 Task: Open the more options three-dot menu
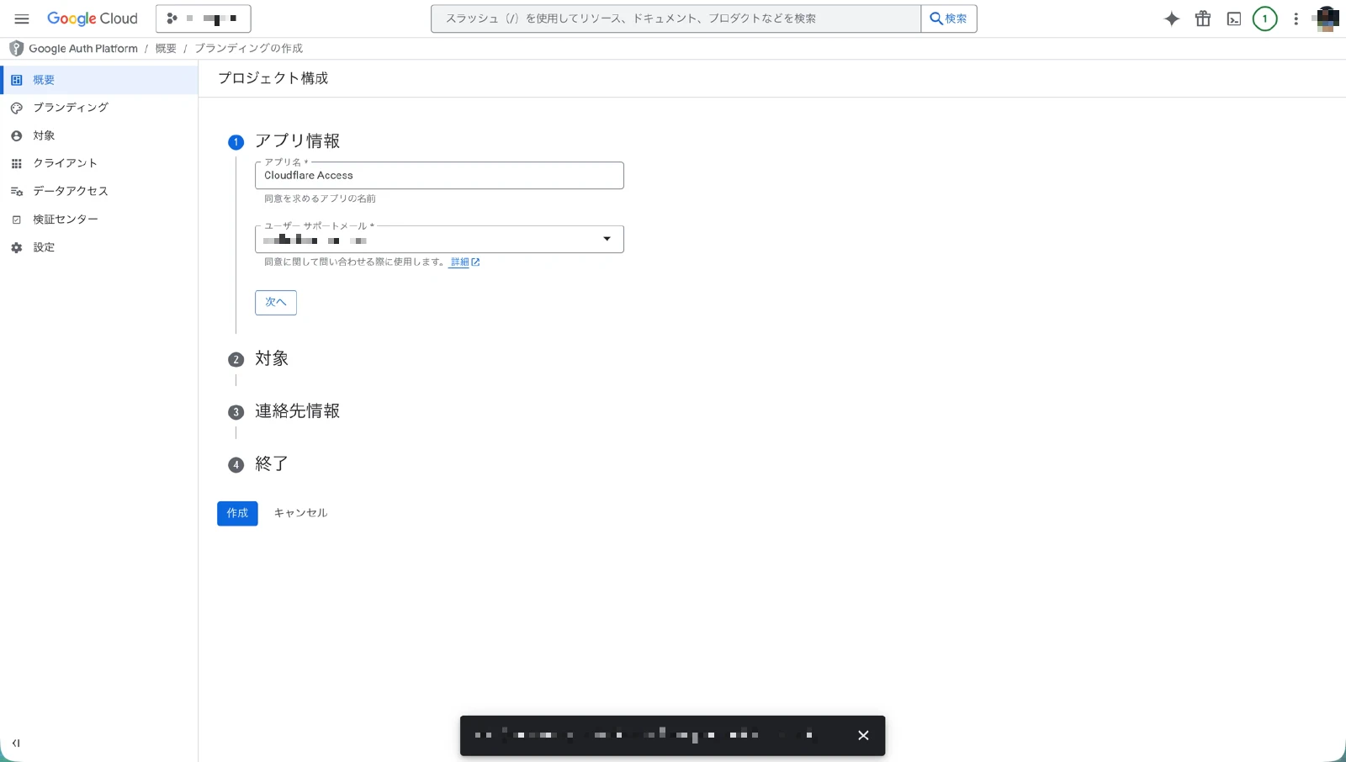[1296, 18]
